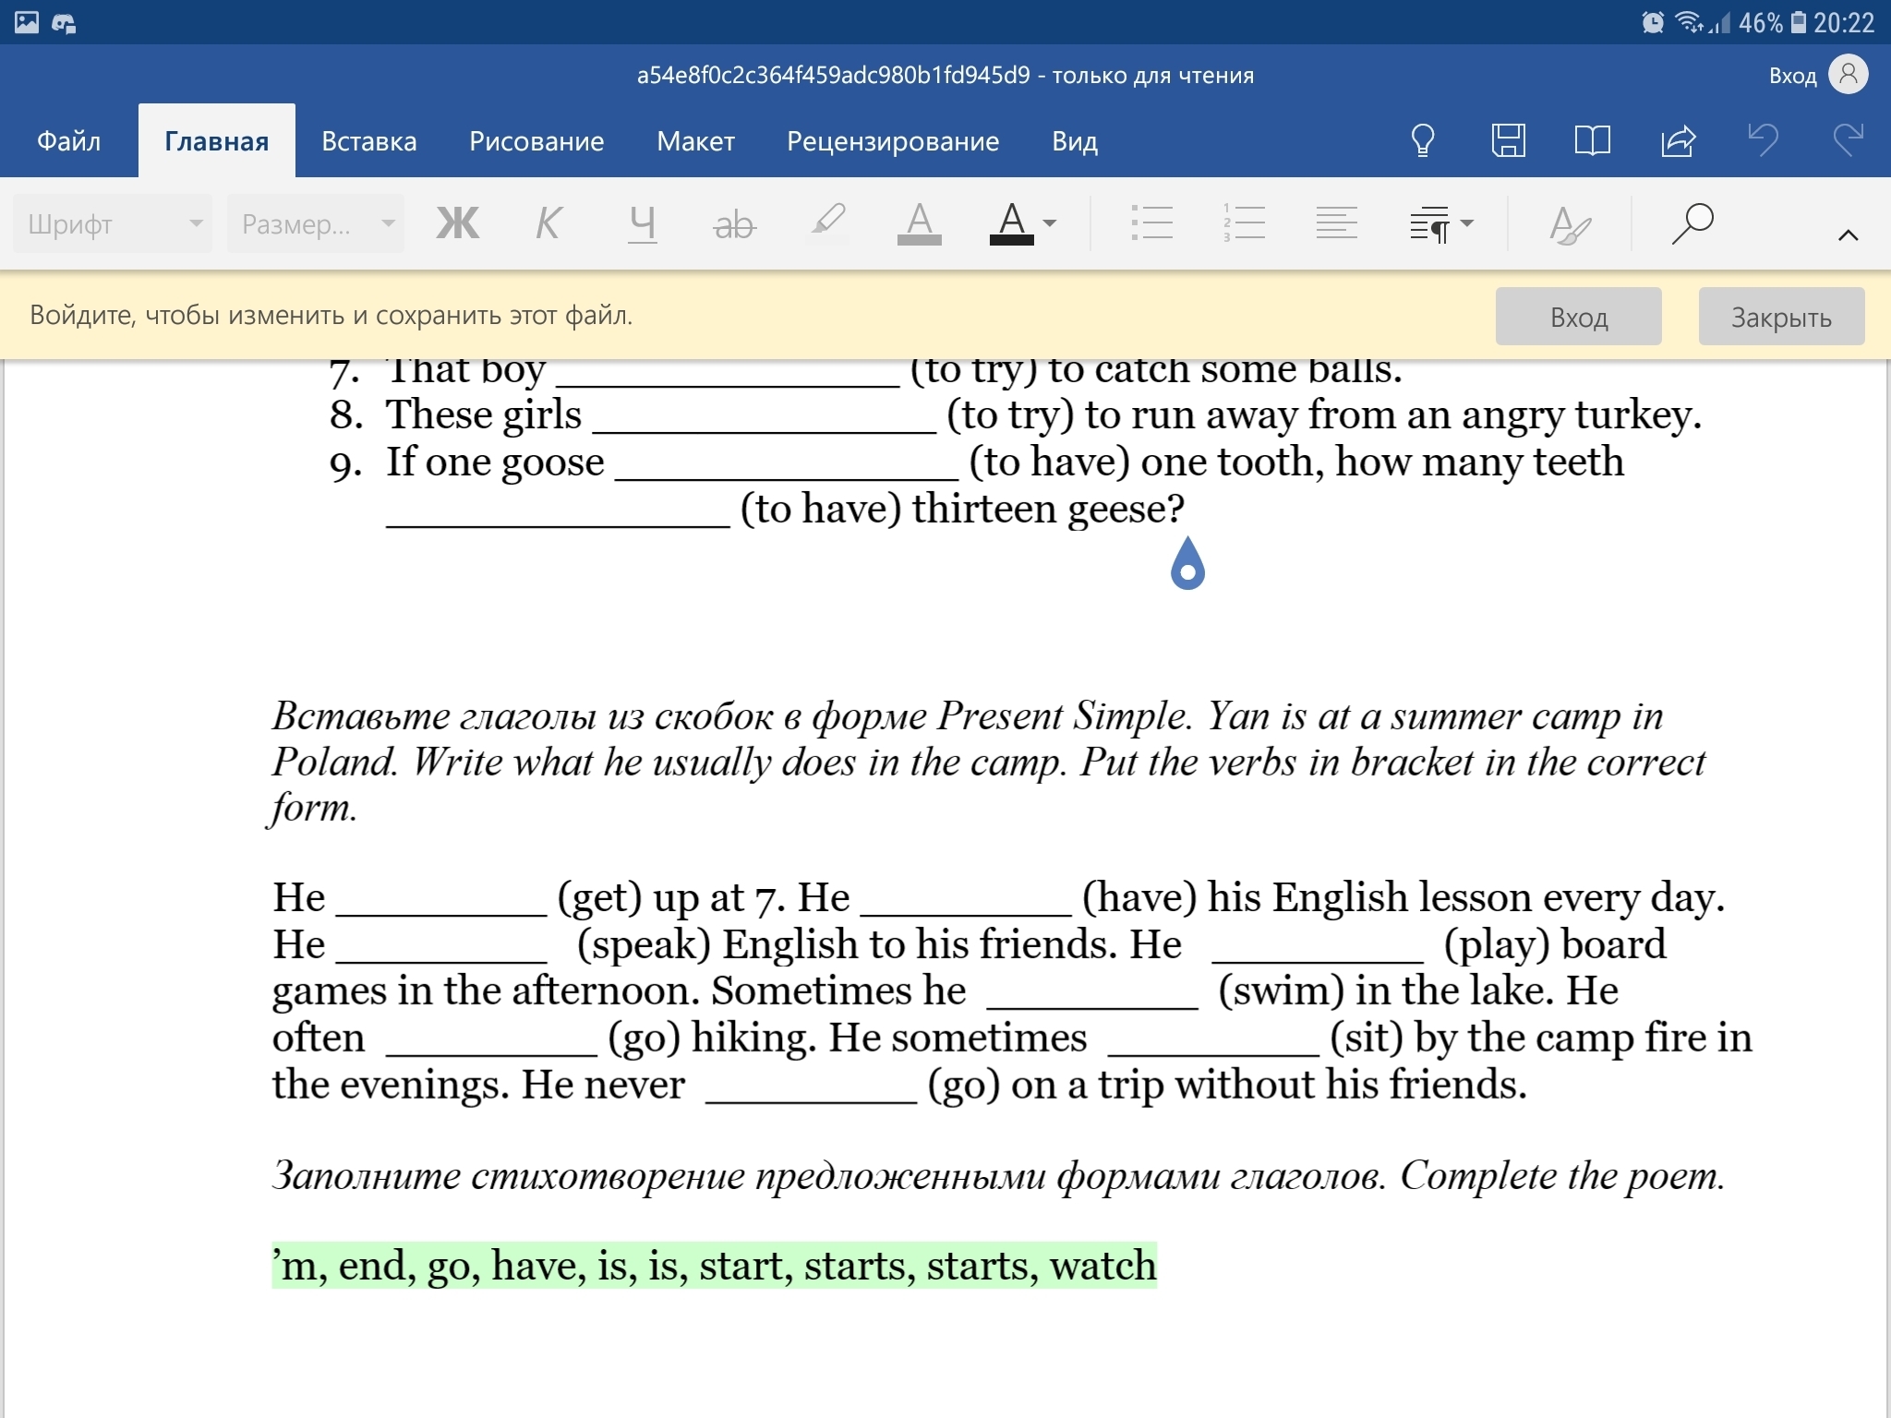Toggle bold Ж formatting

pyautogui.click(x=457, y=223)
